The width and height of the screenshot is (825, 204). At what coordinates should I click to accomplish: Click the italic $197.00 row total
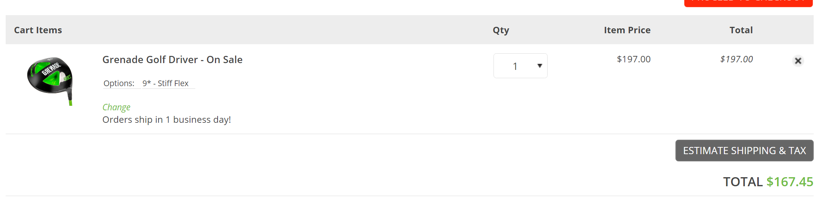[x=736, y=59]
